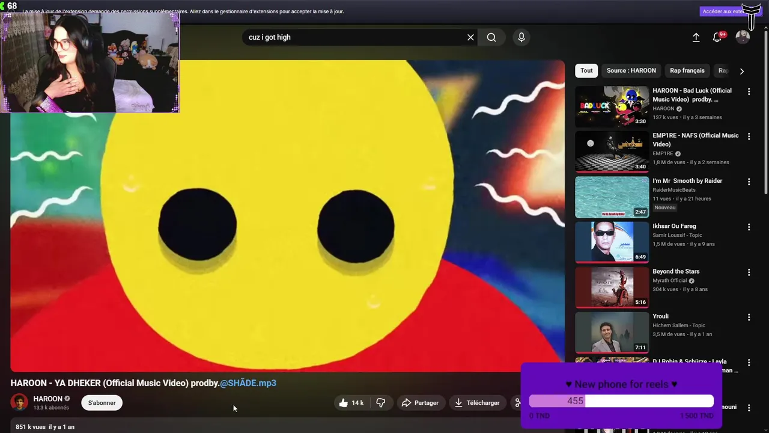Open the Yrouli video thumbnail
Viewport: 769px width, 433px height.
pos(612,332)
